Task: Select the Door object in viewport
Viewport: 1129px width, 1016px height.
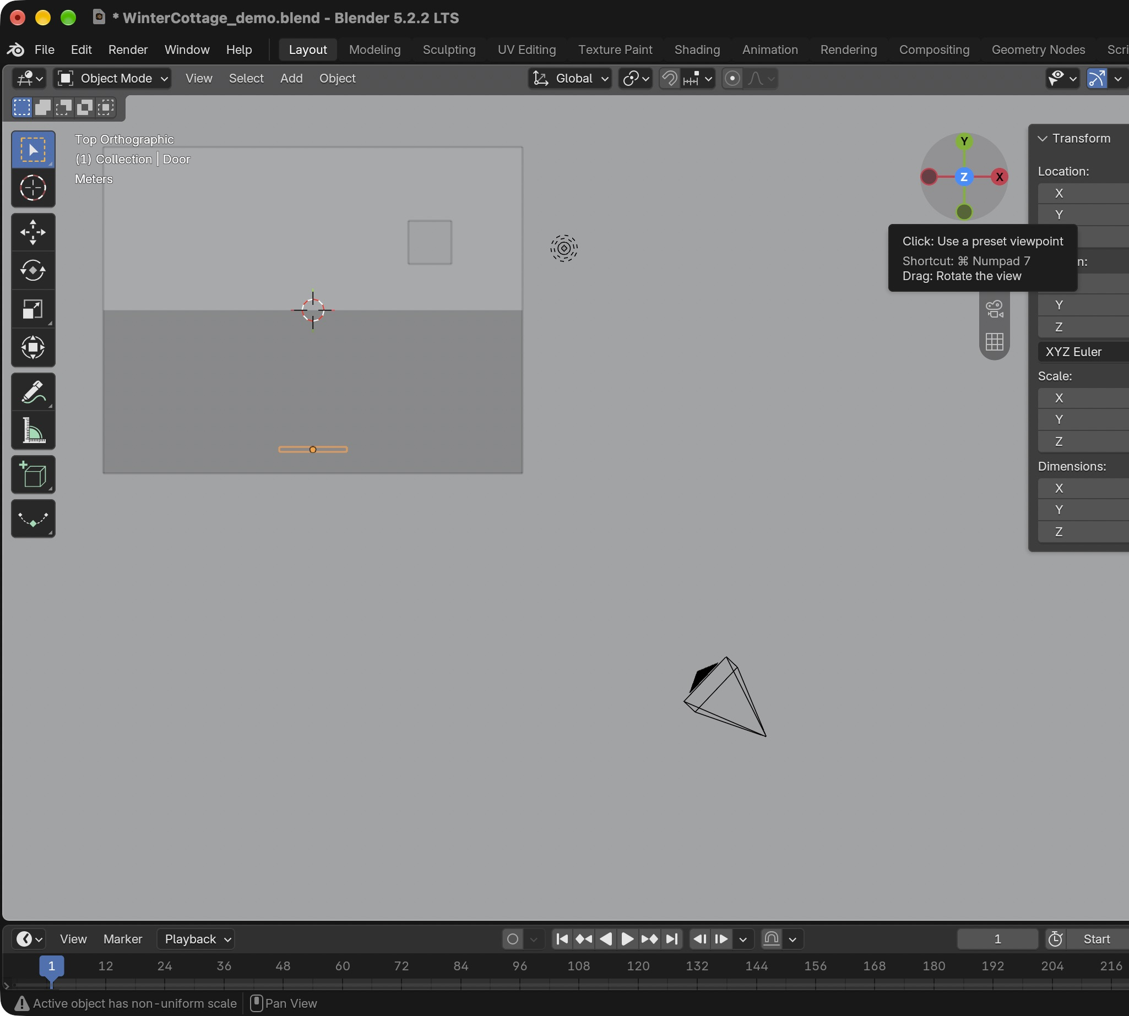Action: (x=313, y=449)
